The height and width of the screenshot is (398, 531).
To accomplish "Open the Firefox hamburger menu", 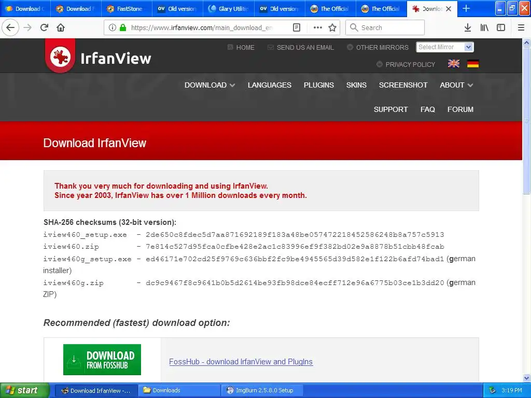I will (521, 27).
